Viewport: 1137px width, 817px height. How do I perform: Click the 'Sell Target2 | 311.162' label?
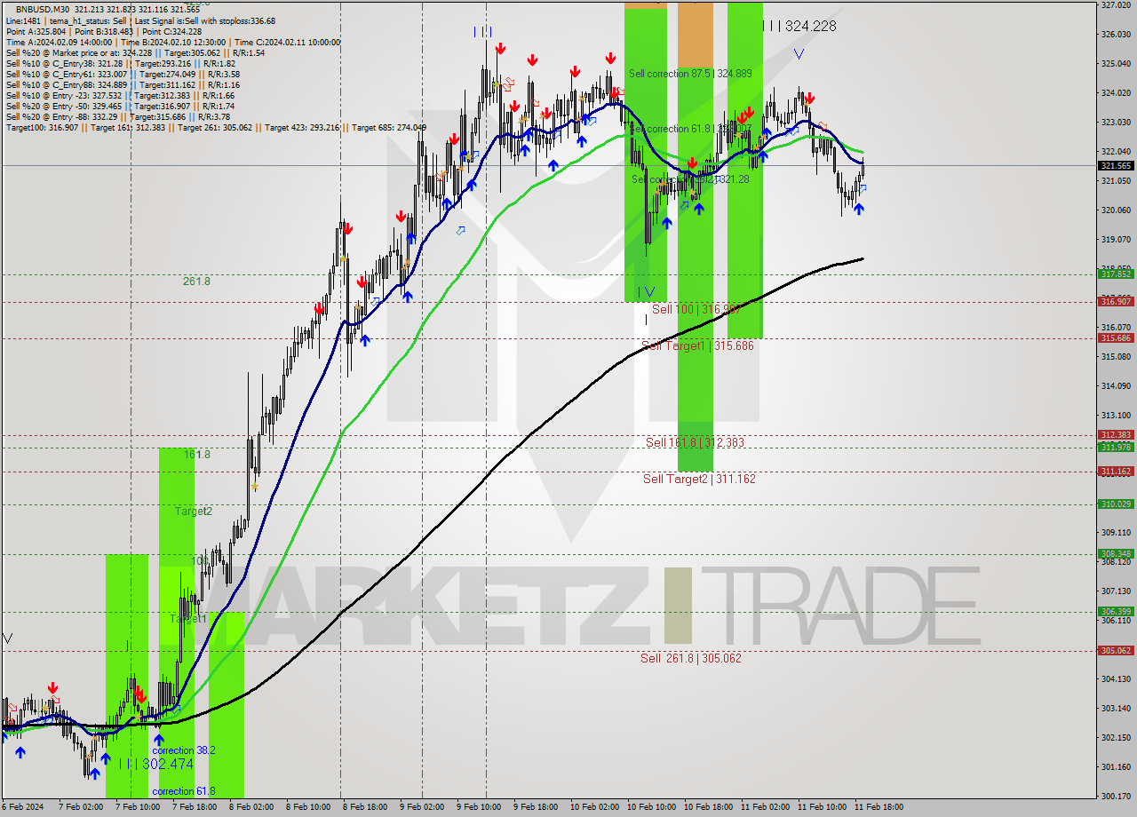click(699, 479)
